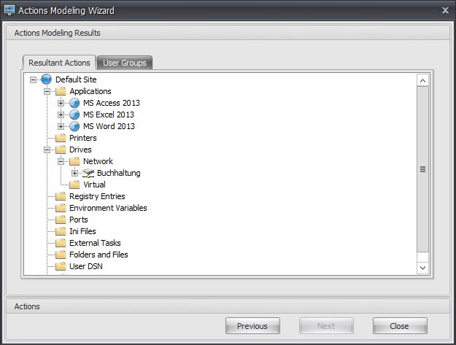
Task: Select the Virtual label
Action: 94,185
